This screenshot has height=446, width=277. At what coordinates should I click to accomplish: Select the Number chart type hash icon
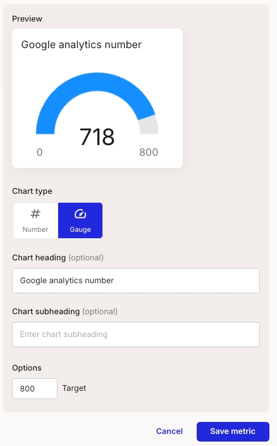tap(35, 213)
